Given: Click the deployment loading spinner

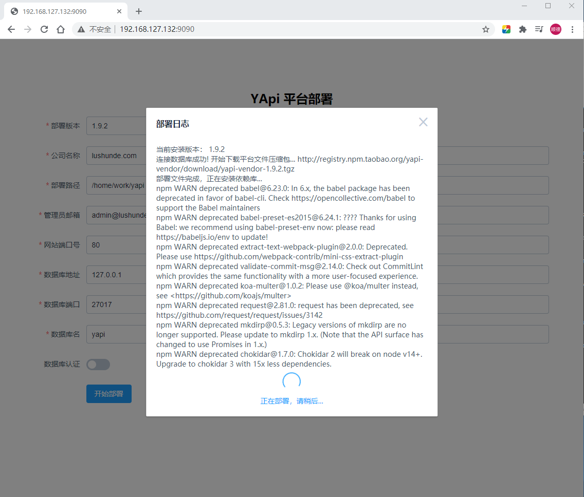Looking at the screenshot, I should point(291,380).
